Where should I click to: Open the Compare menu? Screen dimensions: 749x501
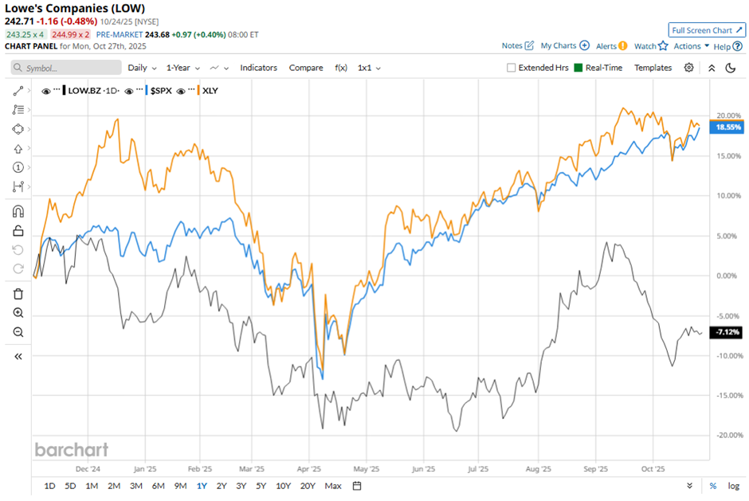click(306, 68)
